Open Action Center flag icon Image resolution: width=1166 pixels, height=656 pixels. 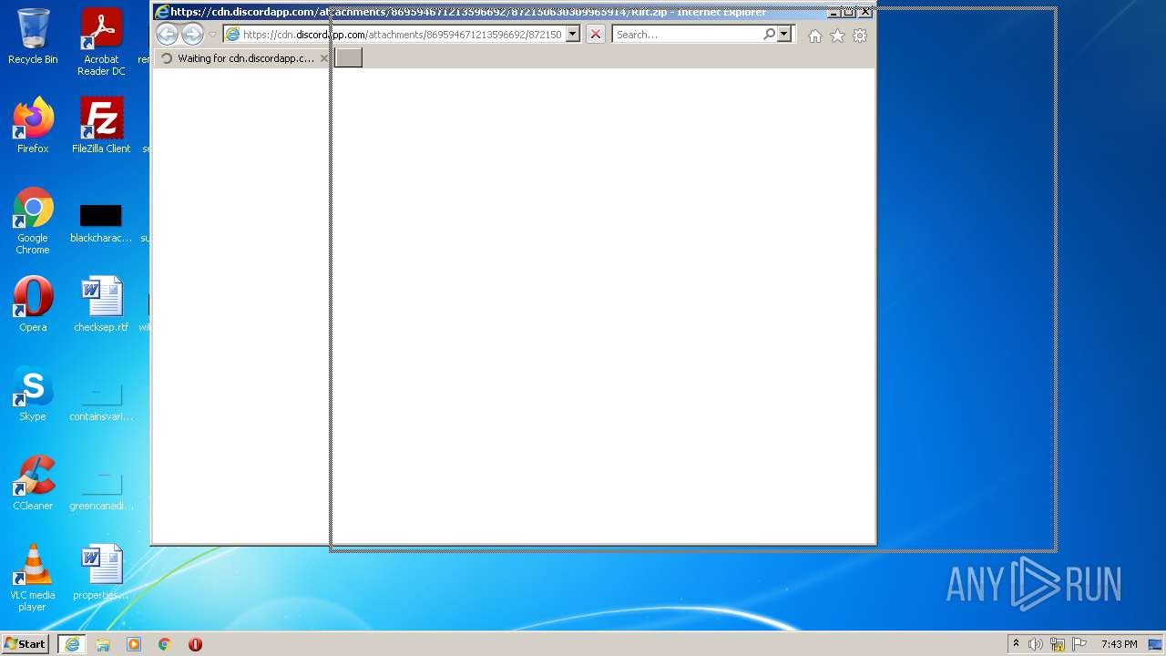1079,644
